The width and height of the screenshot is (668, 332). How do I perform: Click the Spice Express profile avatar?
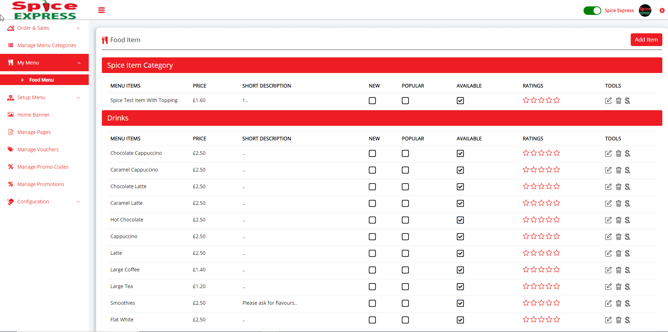click(x=645, y=11)
